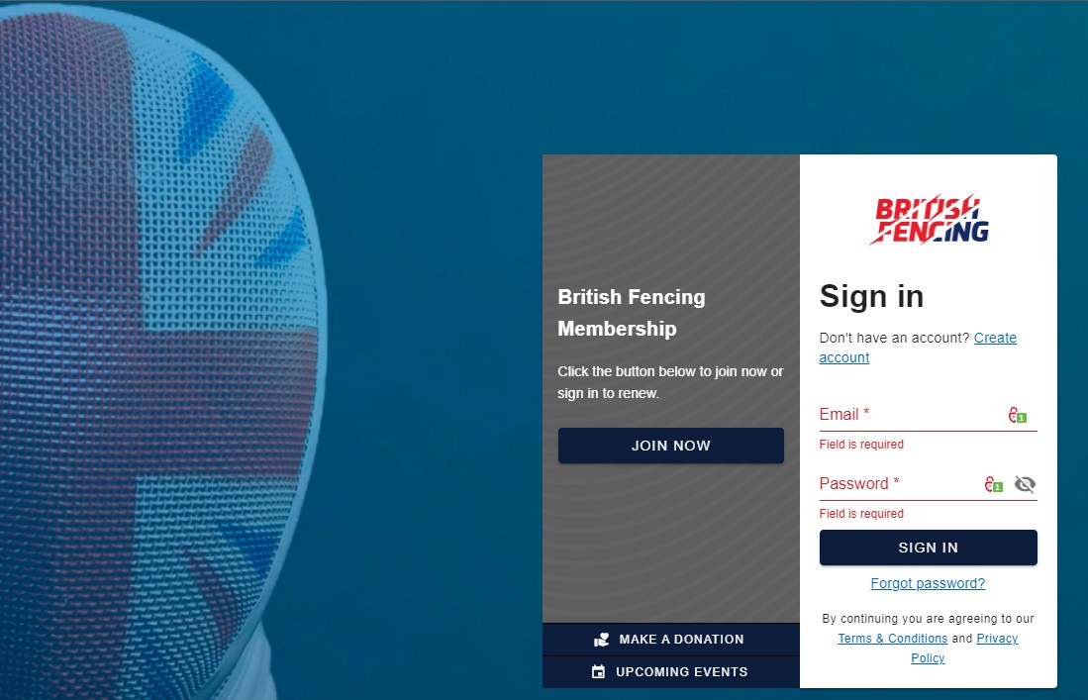Click the British Fencing logo
Viewport: 1088px width, 700px height.
(x=928, y=220)
